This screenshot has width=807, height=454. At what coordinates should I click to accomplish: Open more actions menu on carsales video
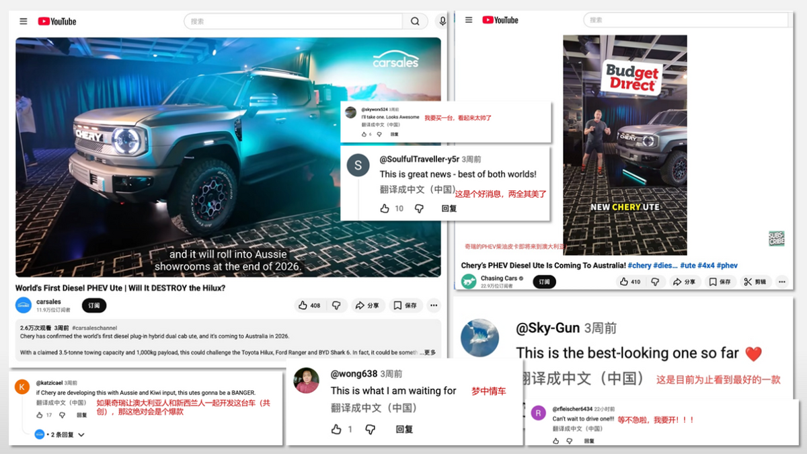tap(434, 305)
